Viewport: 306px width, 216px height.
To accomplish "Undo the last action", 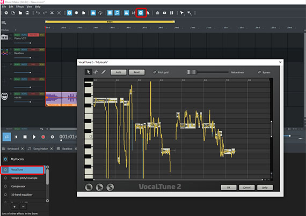I will pos(38,13).
